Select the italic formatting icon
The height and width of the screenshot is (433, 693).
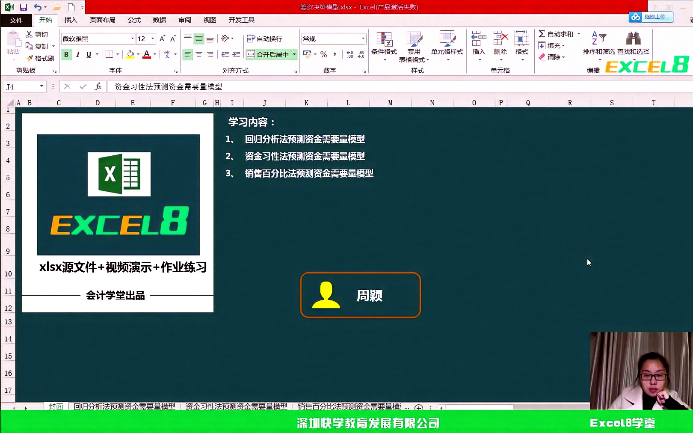[x=77, y=54]
